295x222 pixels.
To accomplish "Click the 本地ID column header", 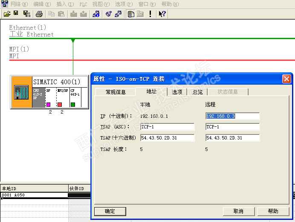I will click(34, 188).
